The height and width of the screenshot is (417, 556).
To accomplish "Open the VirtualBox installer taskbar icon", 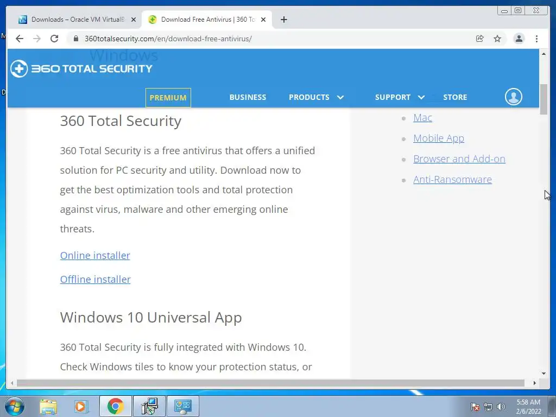I will coord(149,406).
